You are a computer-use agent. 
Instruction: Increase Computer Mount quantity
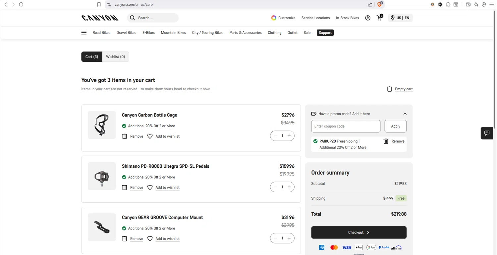[x=289, y=238]
